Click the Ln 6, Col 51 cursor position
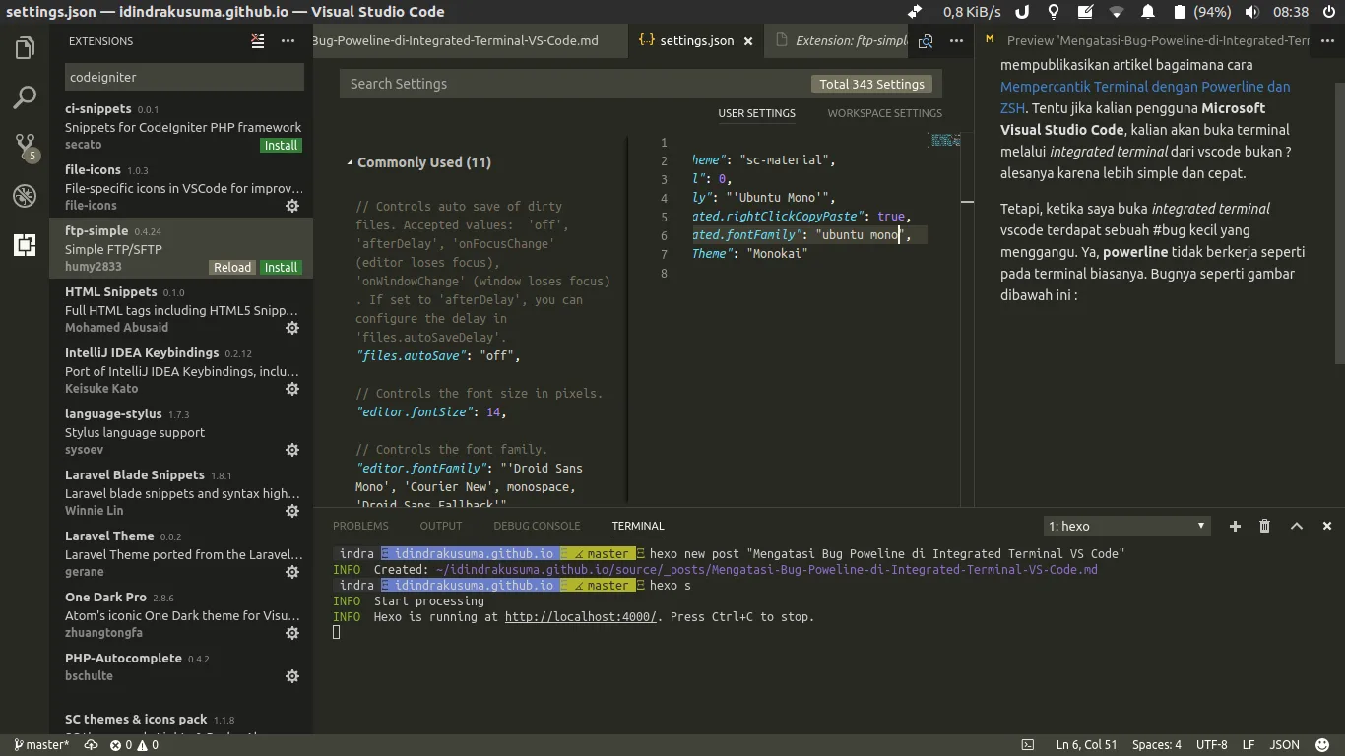The image size is (1345, 756). (1086, 745)
